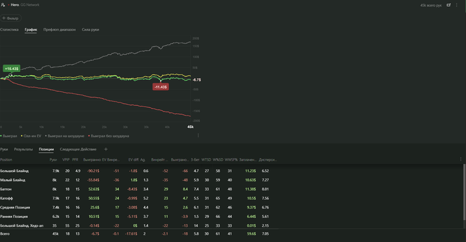Sort by the WWSF% column header

(231, 160)
